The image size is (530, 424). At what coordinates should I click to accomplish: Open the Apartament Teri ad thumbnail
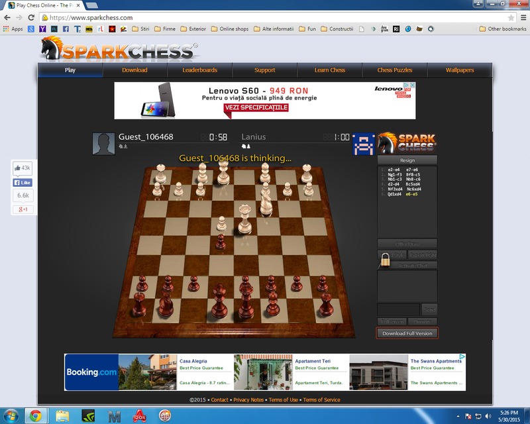[x=263, y=372]
